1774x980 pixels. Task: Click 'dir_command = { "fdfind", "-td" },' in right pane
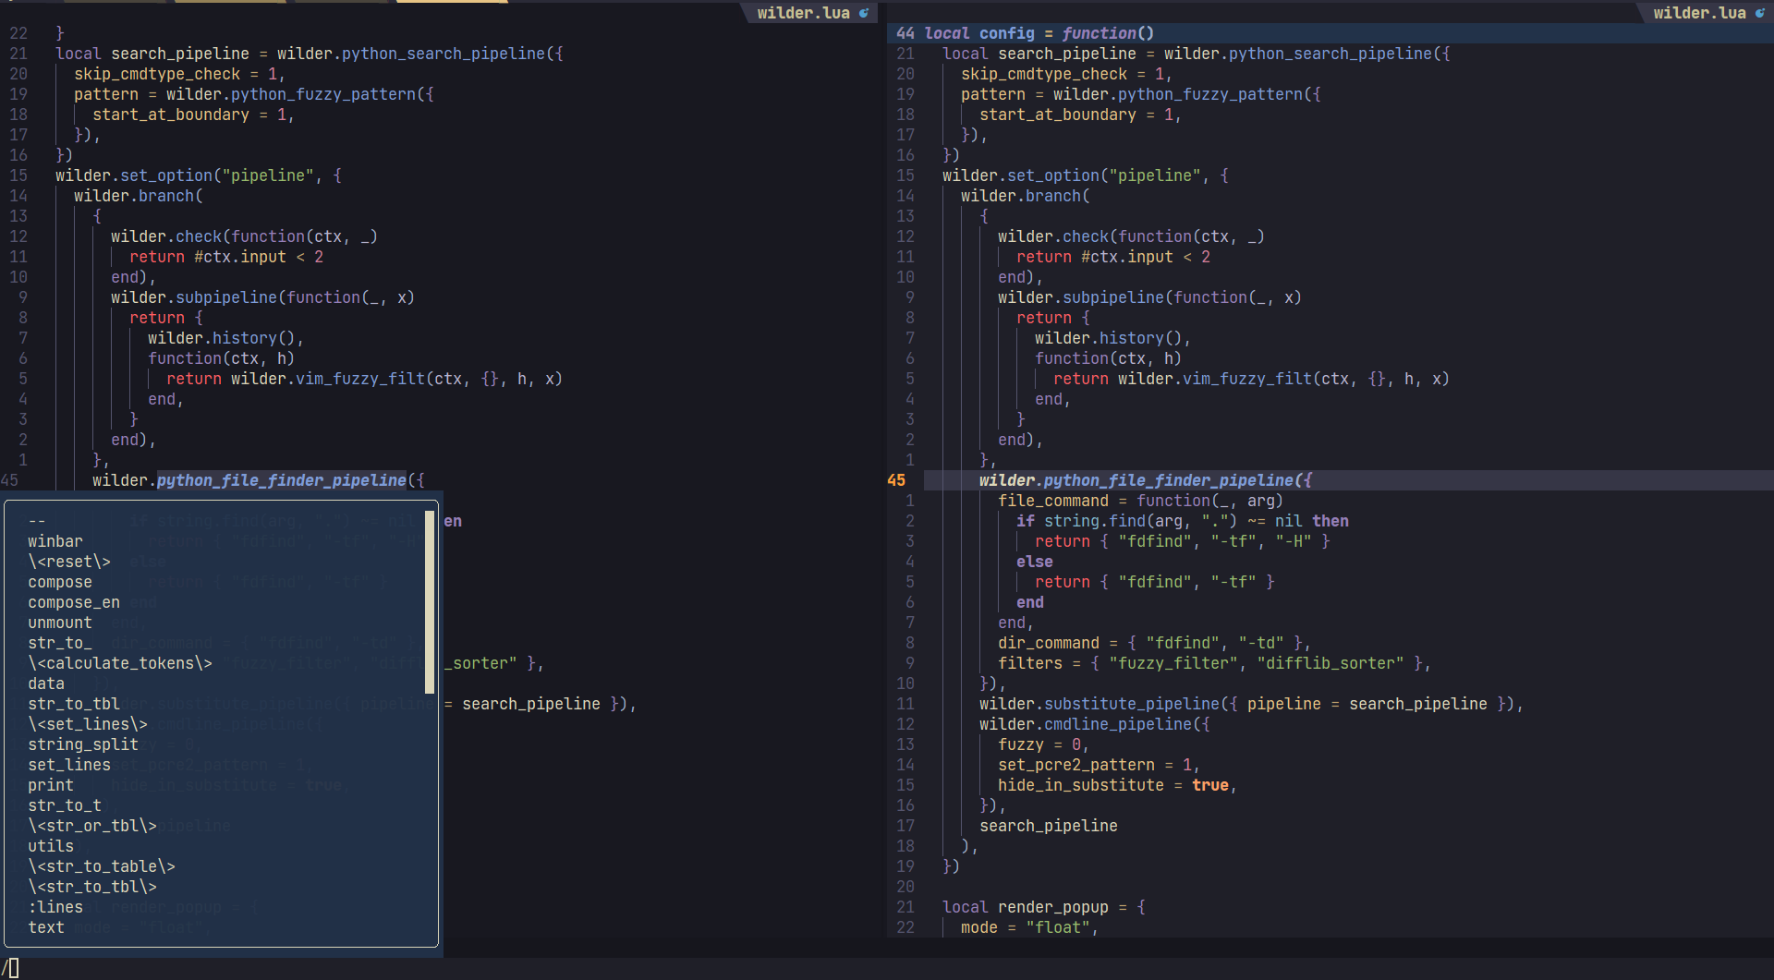point(1155,643)
